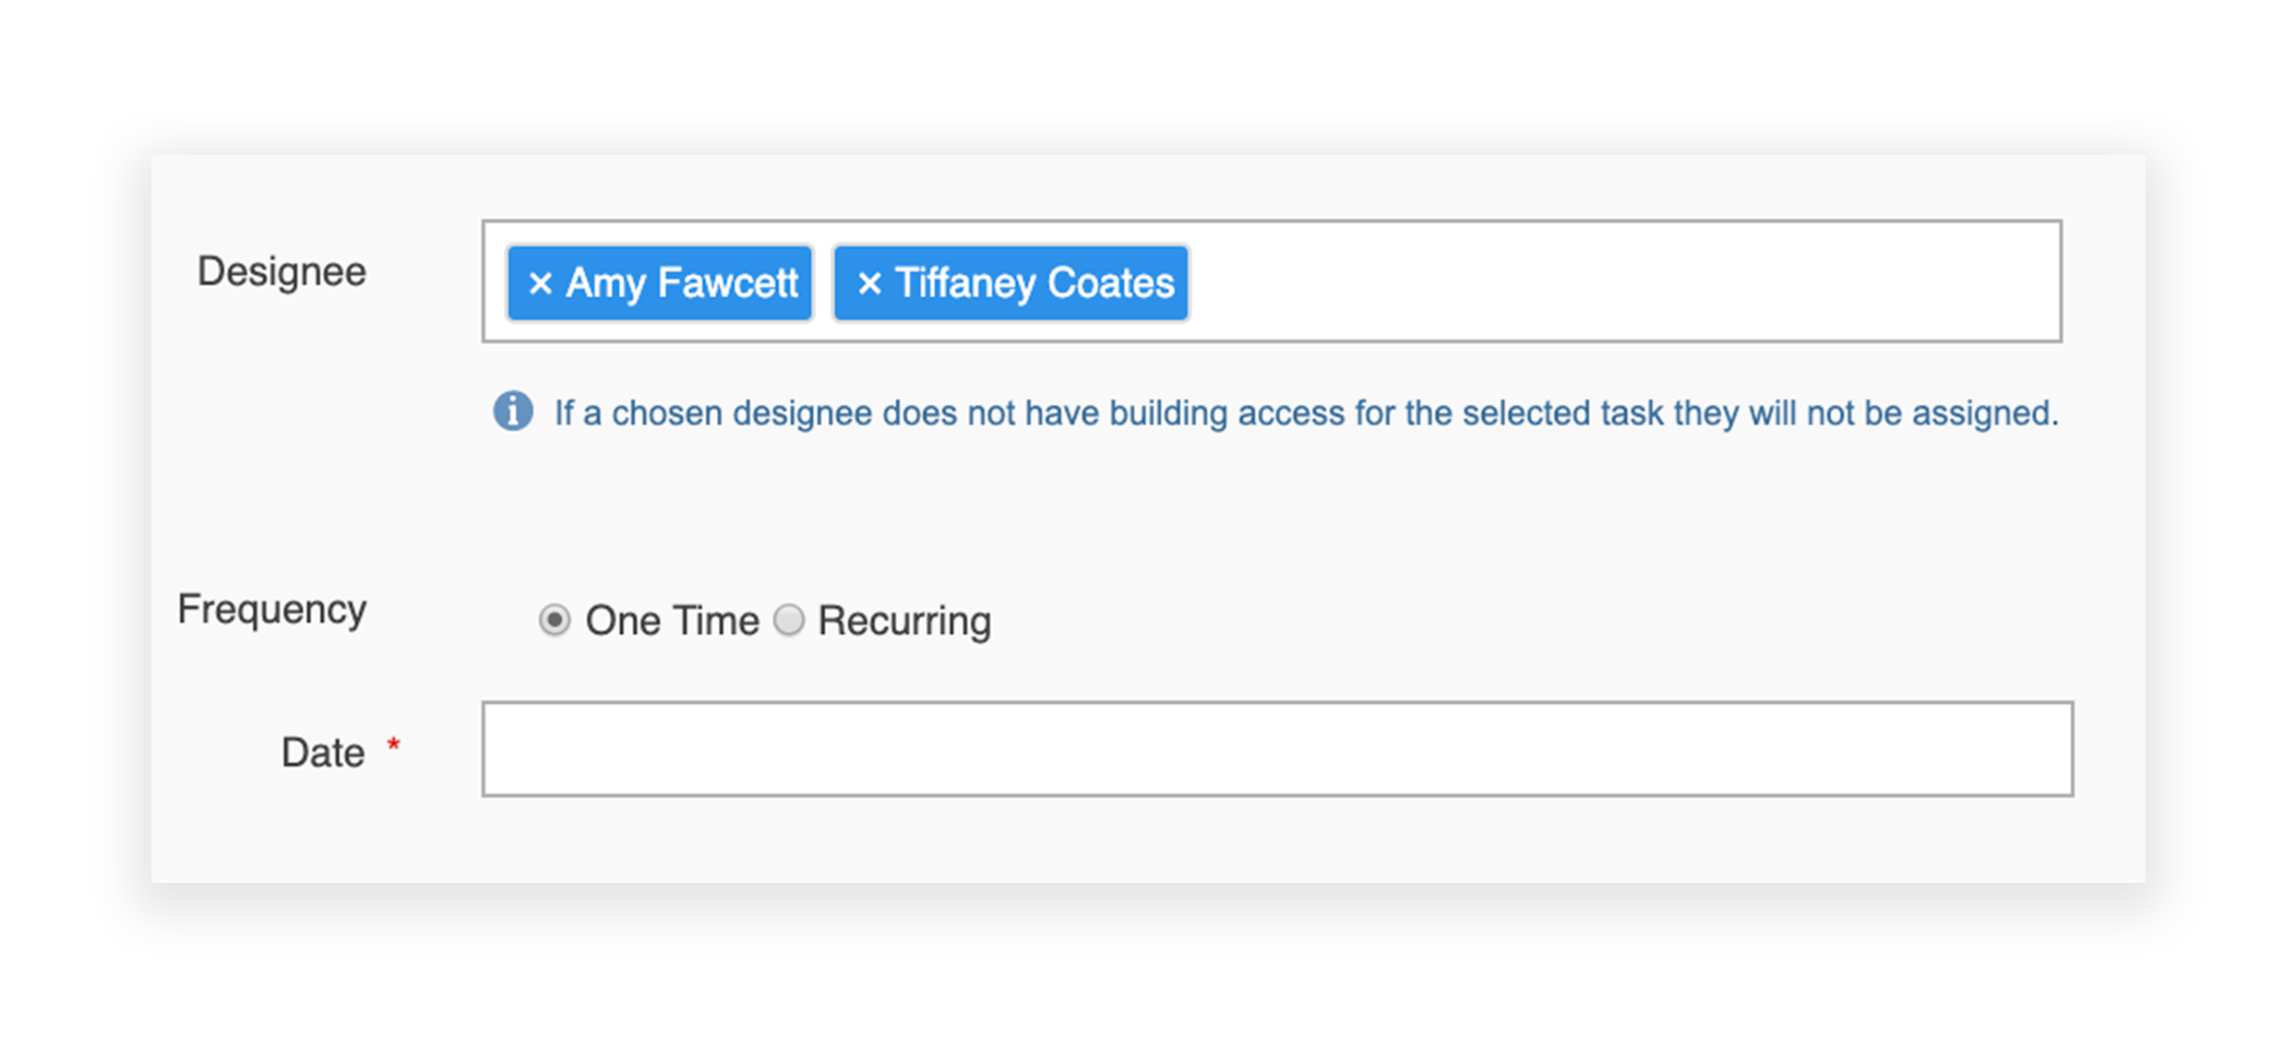Select the One Time radio button
The image size is (2296, 1038).
click(x=555, y=620)
